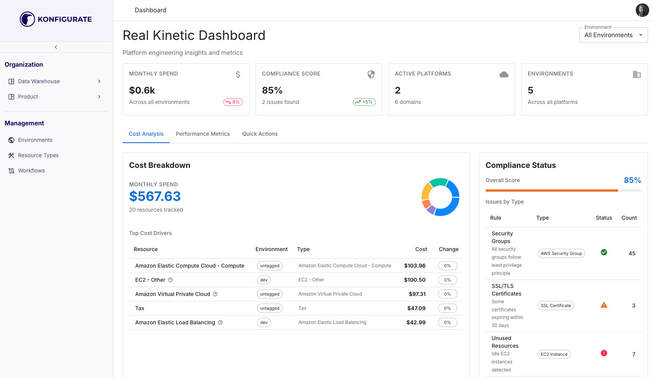Click the orange Overall Score progress bar

tap(552, 190)
